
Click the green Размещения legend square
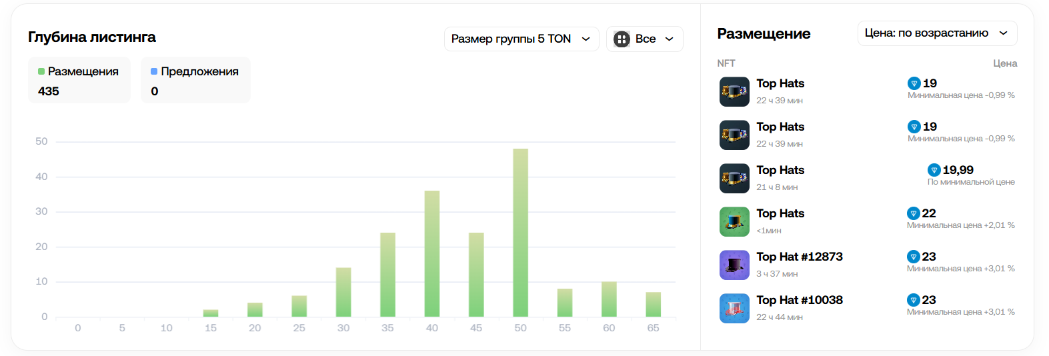tap(41, 71)
